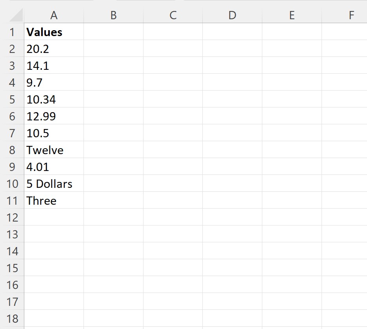
Task: Select row 14 header
Action: 12,251
